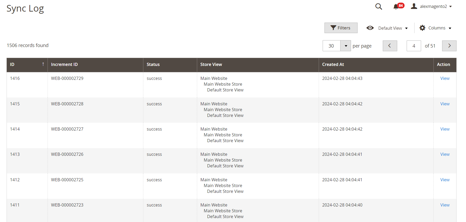Image resolution: width=466 pixels, height=222 pixels.
Task: Toggle sort arrow in ID column
Action: 43,64
